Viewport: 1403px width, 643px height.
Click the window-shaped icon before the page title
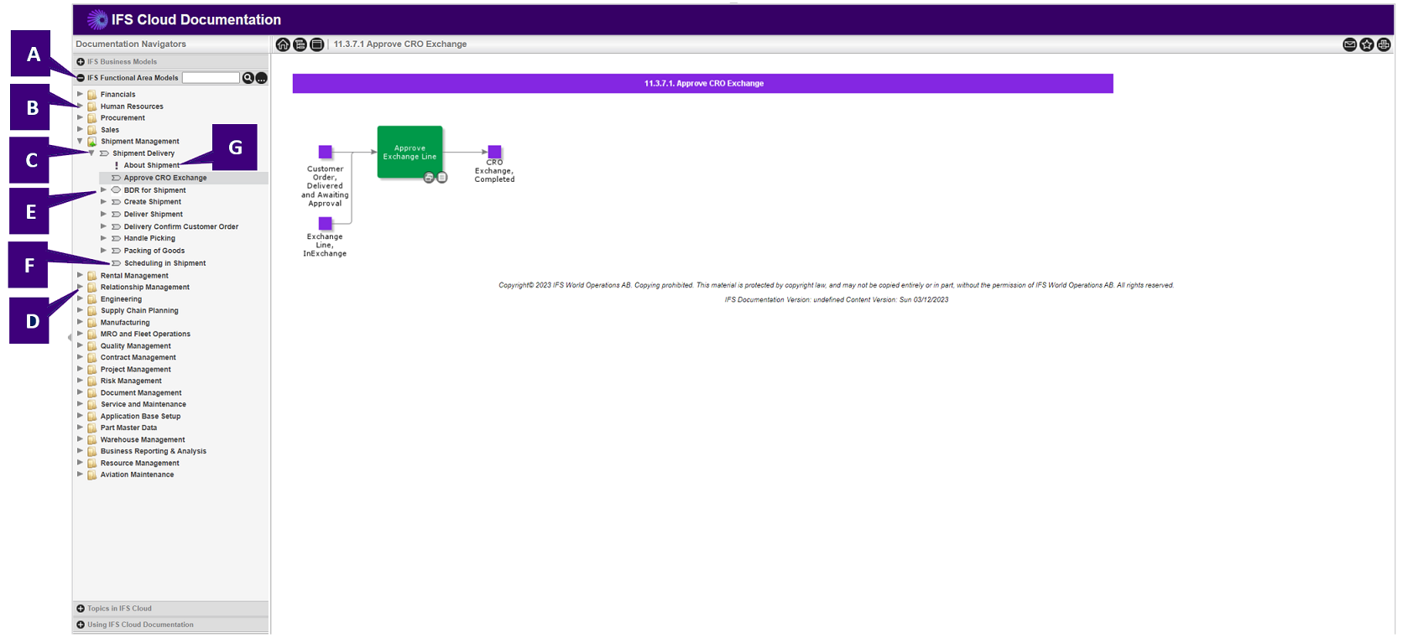point(316,44)
